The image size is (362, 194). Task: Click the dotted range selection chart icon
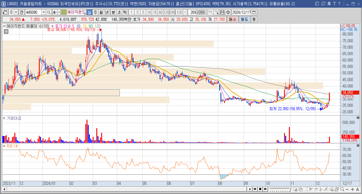point(305,189)
